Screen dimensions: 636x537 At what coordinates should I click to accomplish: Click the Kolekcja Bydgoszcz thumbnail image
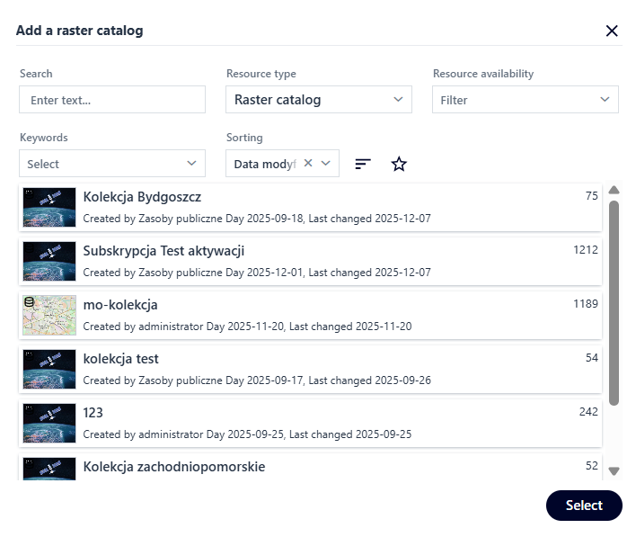pyautogui.click(x=49, y=207)
